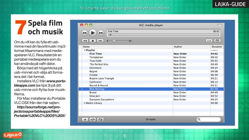The height and width of the screenshot is (140, 249).
Task: Zoom VLC with the green button
Action: (x=91, y=25)
